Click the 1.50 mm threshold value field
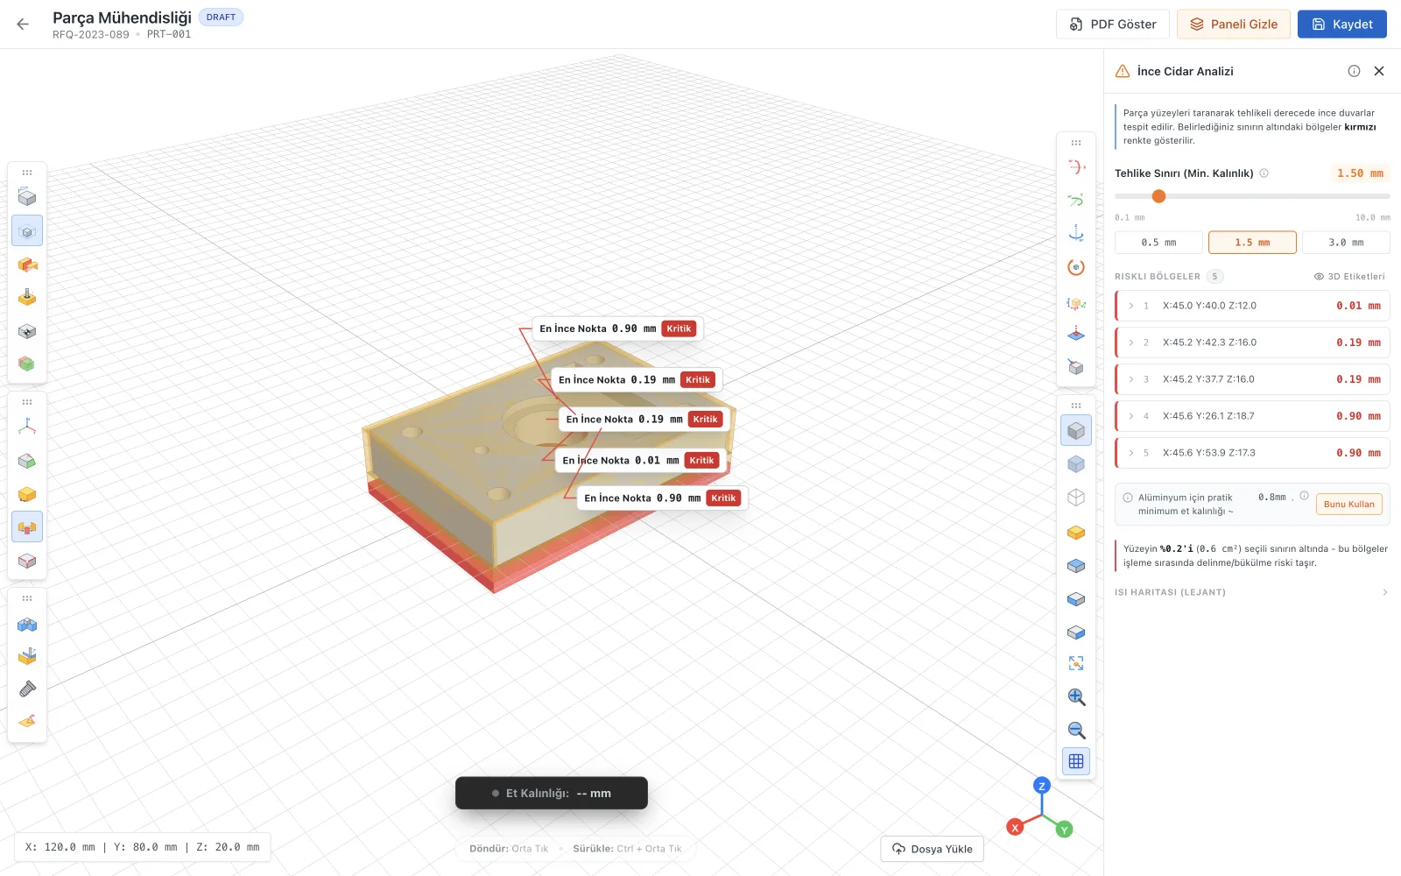 pos(1360,173)
